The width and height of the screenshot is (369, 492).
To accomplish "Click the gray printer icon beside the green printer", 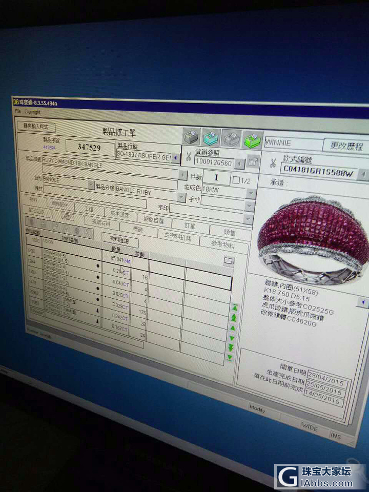I will 232,138.
